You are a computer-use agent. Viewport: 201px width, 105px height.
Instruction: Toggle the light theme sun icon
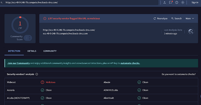point(183,2)
